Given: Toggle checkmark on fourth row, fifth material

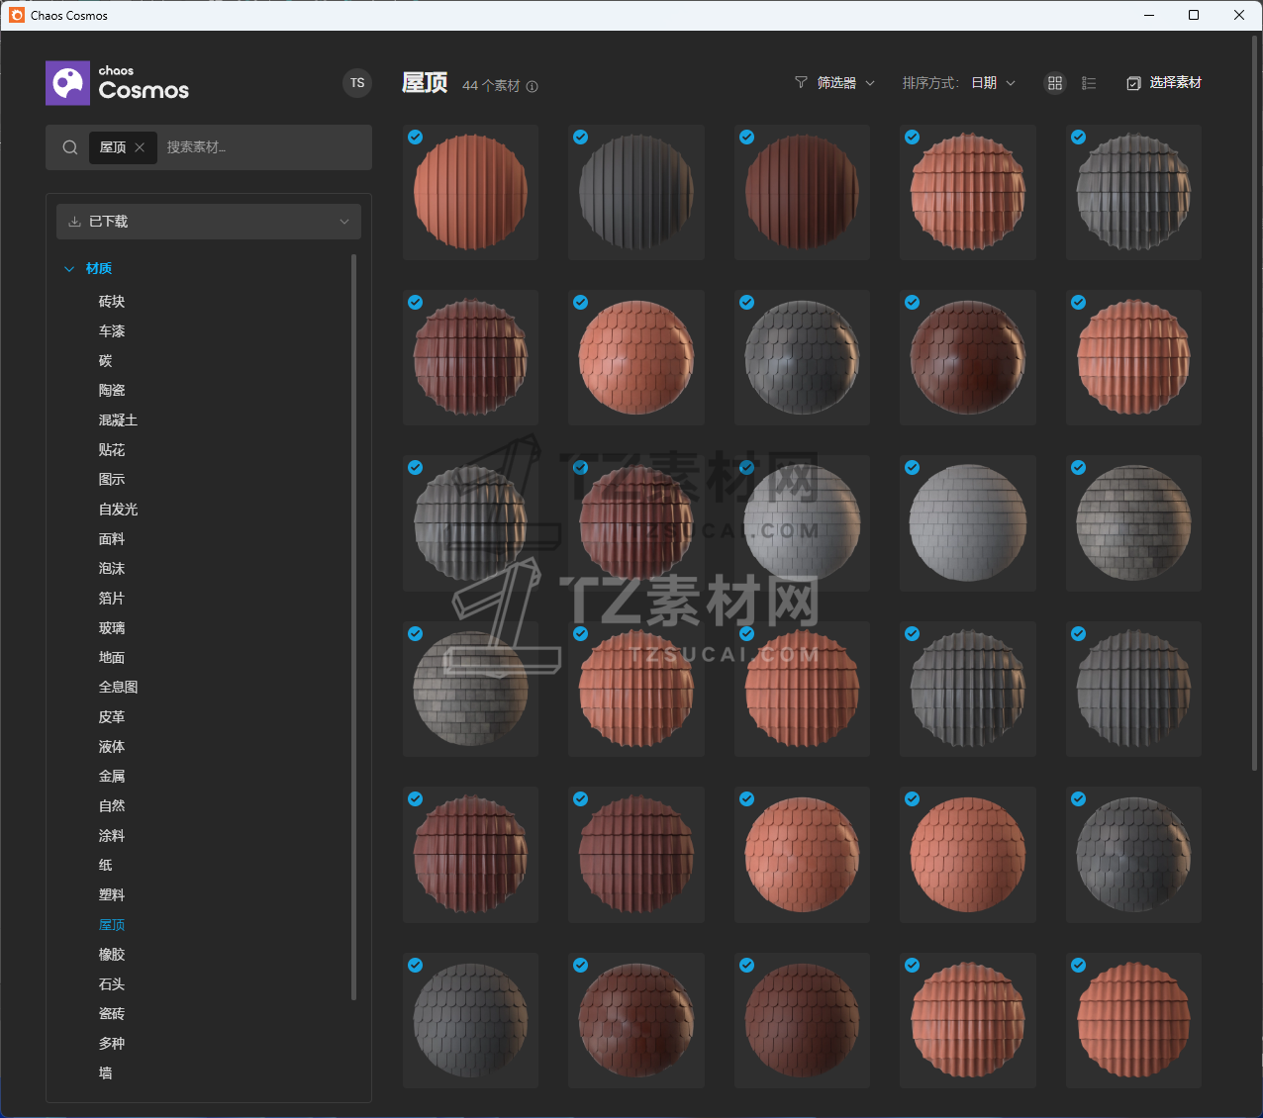Looking at the screenshot, I should 1079,634.
